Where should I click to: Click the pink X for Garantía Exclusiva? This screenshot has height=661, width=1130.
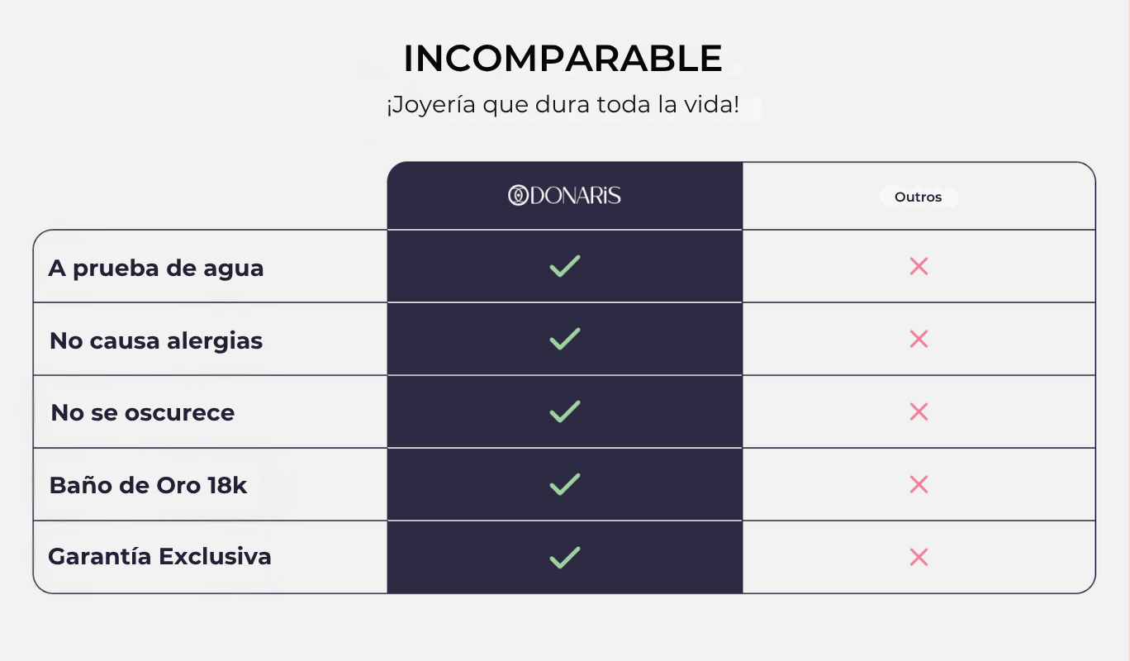919,557
